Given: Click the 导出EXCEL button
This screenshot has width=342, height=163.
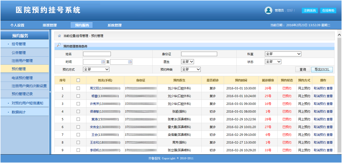Looking at the screenshot, I should [322, 70].
